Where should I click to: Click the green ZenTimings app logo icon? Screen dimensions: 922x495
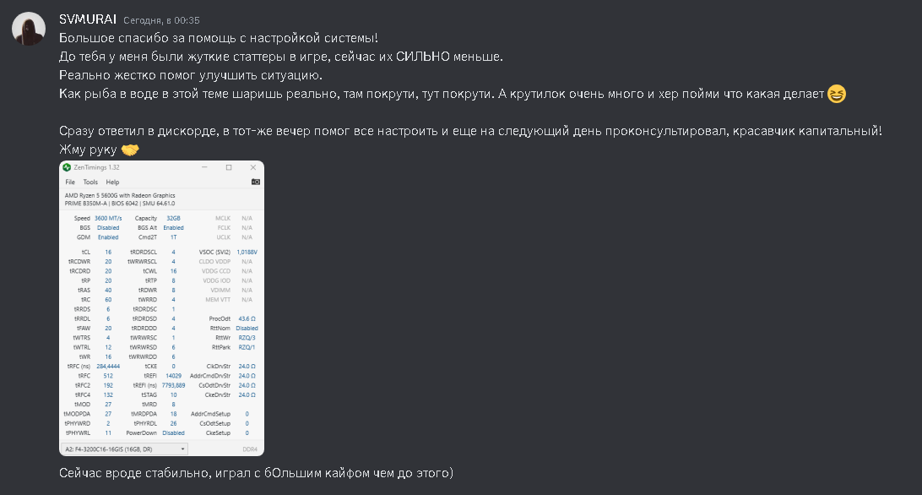tap(67, 167)
